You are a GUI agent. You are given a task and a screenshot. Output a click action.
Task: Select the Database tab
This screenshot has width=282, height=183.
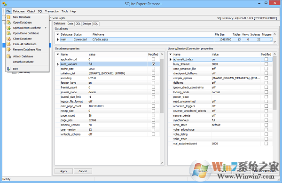click(60, 24)
